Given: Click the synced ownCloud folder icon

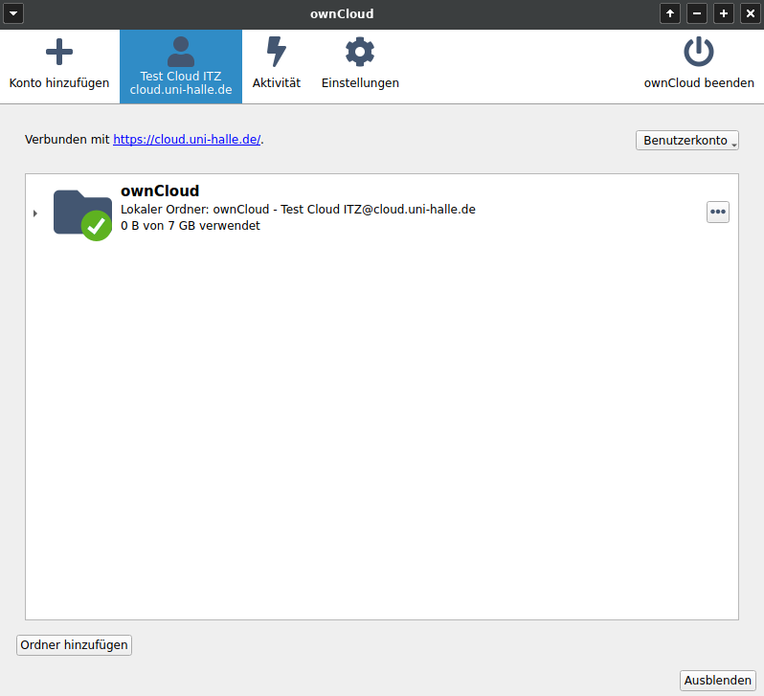Looking at the screenshot, I should 83,214.
